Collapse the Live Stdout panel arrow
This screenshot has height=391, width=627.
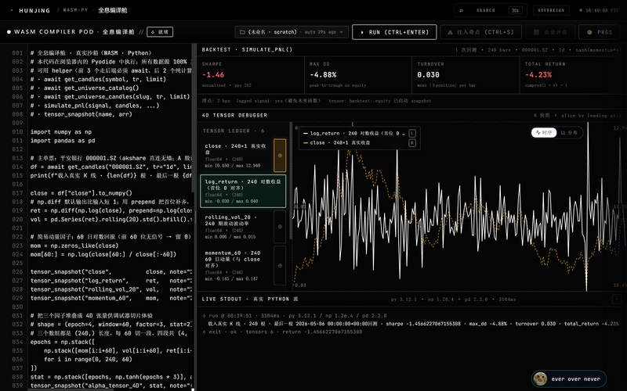[x=617, y=299]
